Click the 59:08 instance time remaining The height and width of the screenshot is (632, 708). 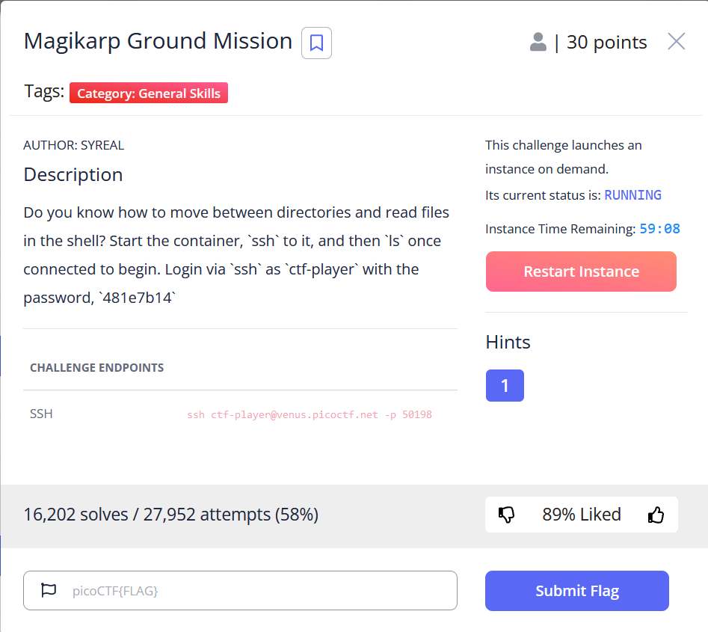659,229
